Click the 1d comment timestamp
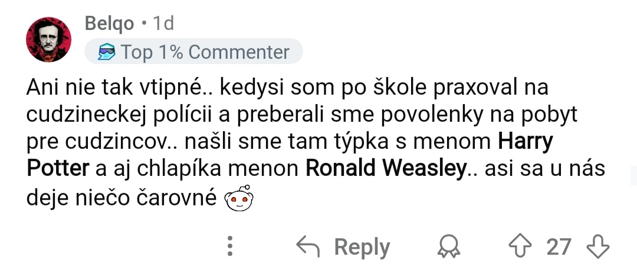 [163, 23]
